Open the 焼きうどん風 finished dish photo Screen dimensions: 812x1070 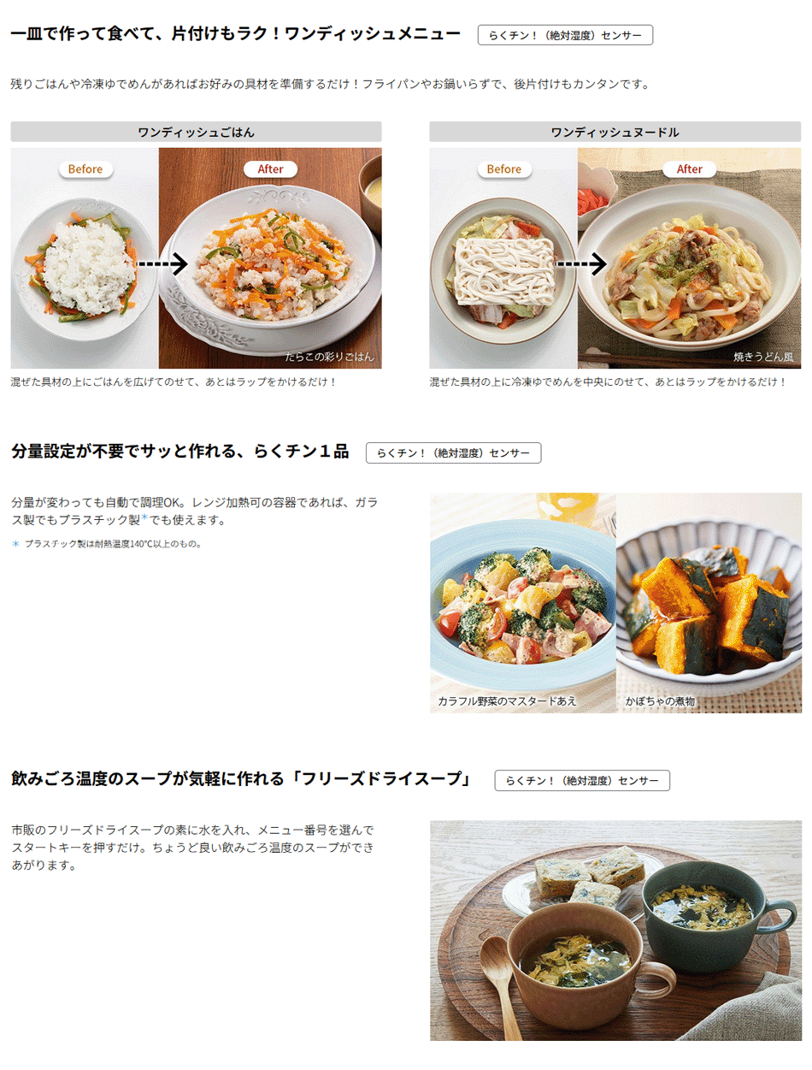pyautogui.click(x=689, y=258)
